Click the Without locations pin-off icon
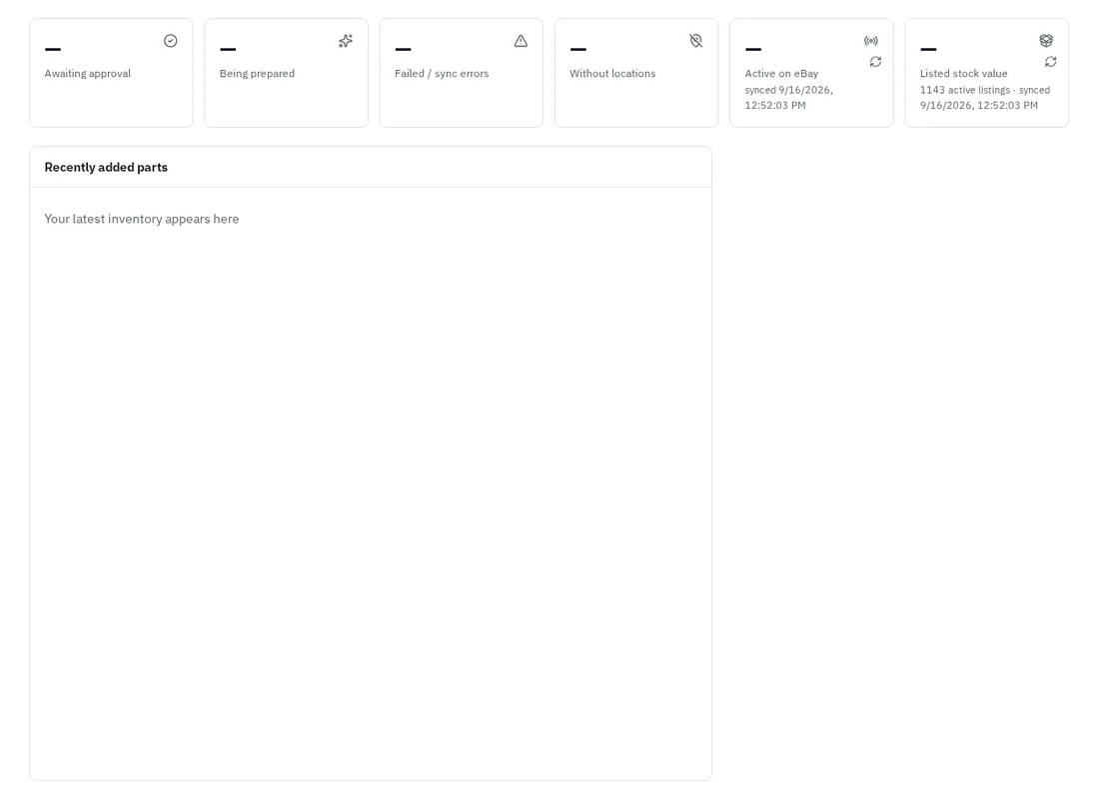The width and height of the screenshot is (1098, 799). pos(695,41)
